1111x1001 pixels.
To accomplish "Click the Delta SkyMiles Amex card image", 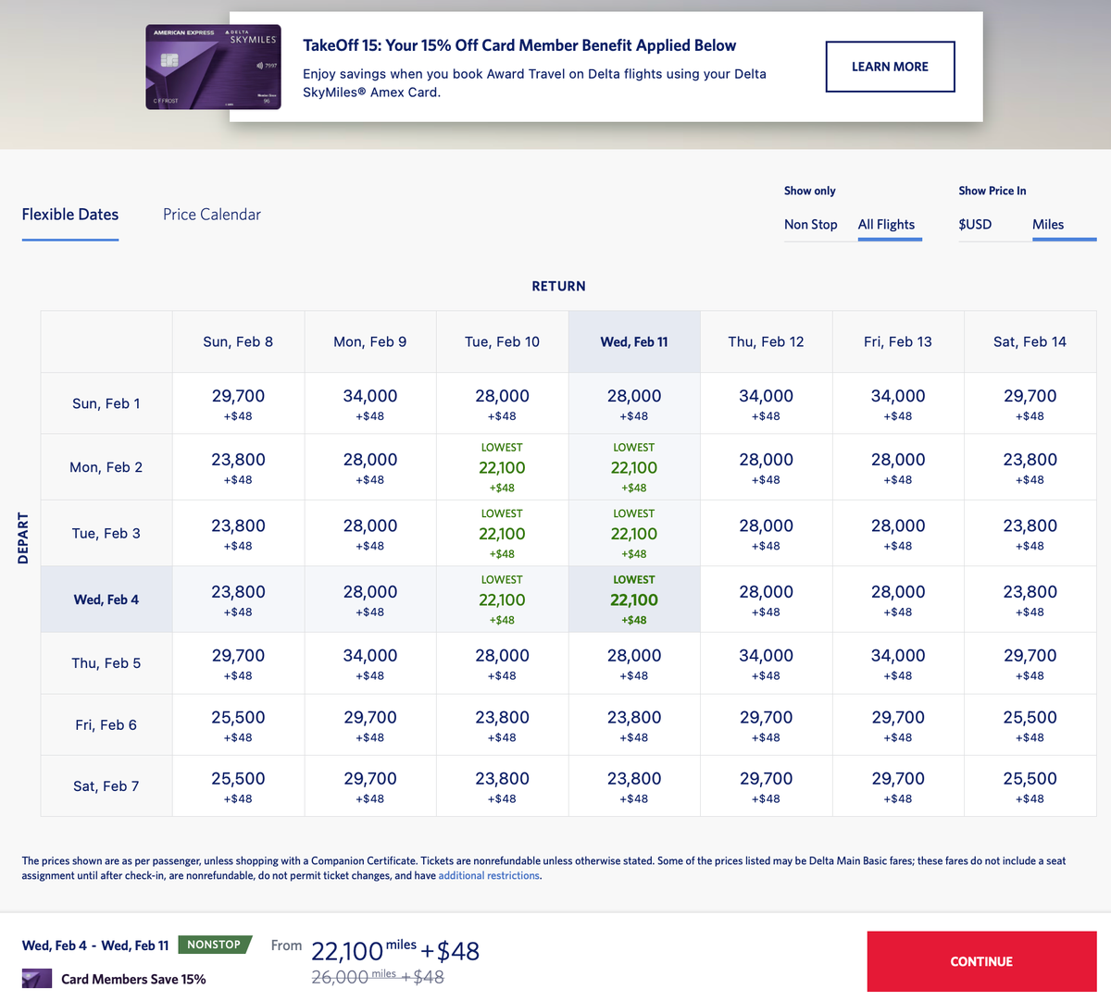I will [213, 67].
